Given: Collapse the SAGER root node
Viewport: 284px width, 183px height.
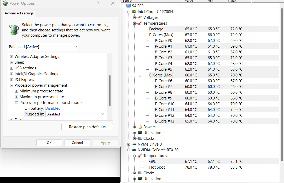Looking at the screenshot, I should (x=123, y=6).
